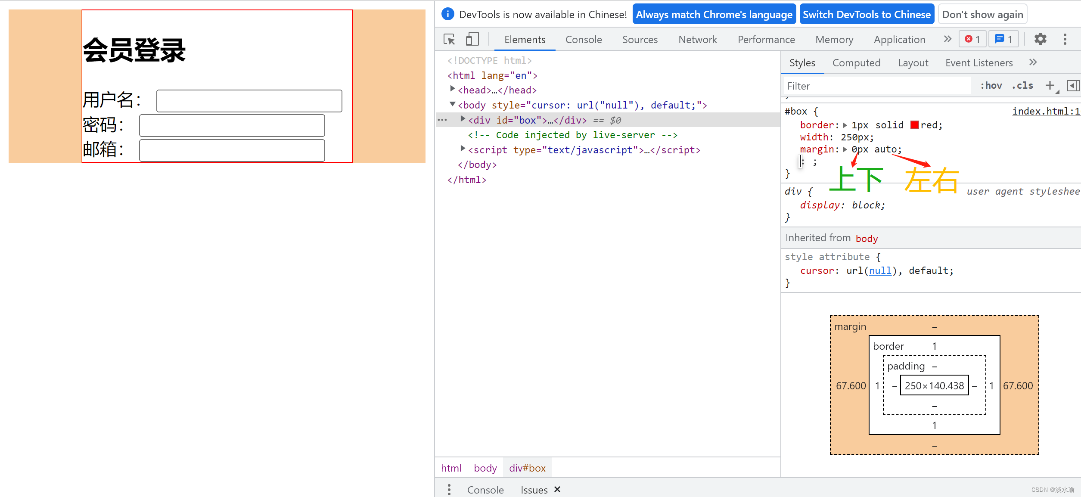
Task: Follow the null cursor url link
Action: pyautogui.click(x=880, y=270)
